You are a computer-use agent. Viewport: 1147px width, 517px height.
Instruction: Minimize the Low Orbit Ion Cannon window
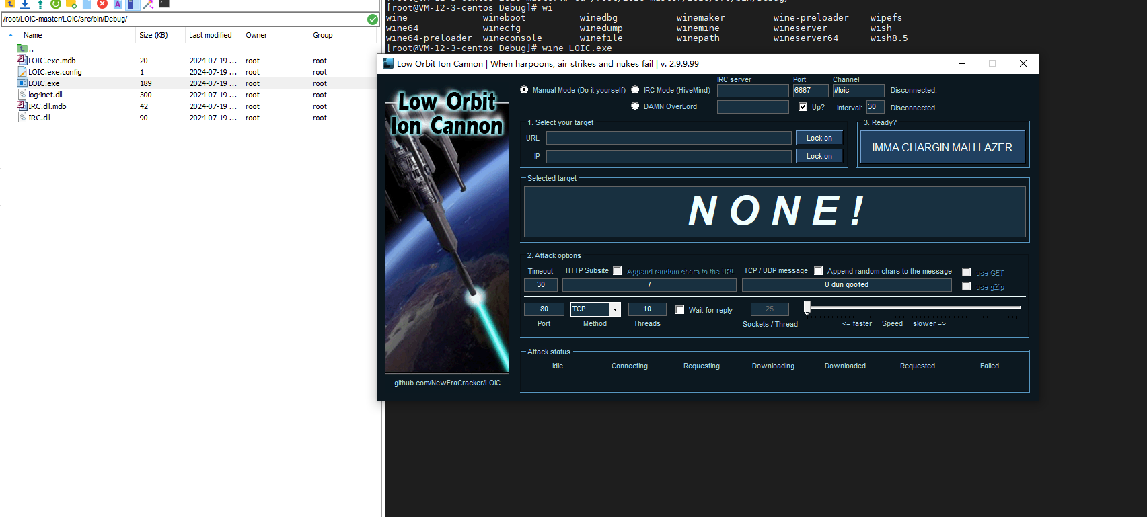pos(962,63)
